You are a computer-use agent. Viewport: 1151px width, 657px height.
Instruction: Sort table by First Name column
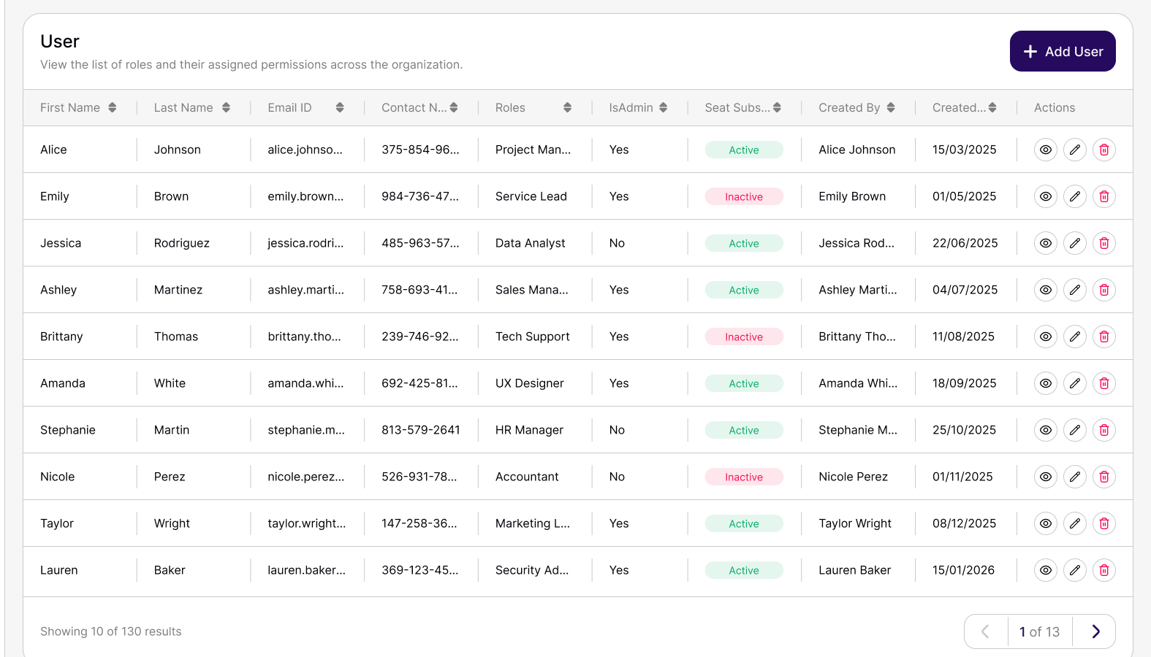(x=113, y=107)
